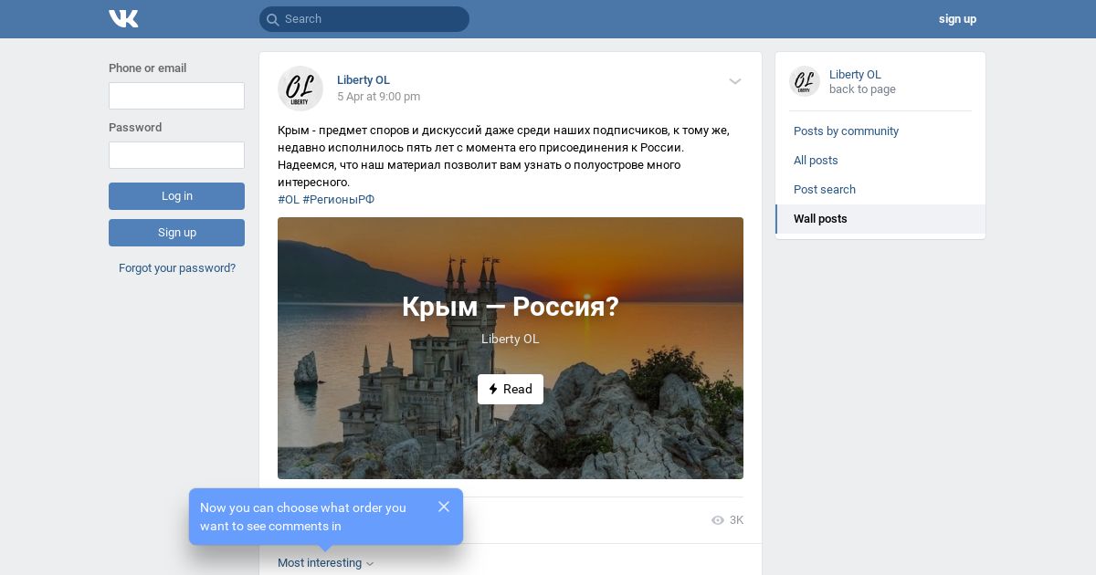Click the eye views icon beside 3K

click(x=718, y=520)
